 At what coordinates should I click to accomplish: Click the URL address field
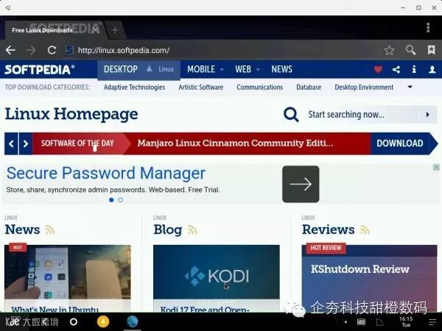coord(124,50)
